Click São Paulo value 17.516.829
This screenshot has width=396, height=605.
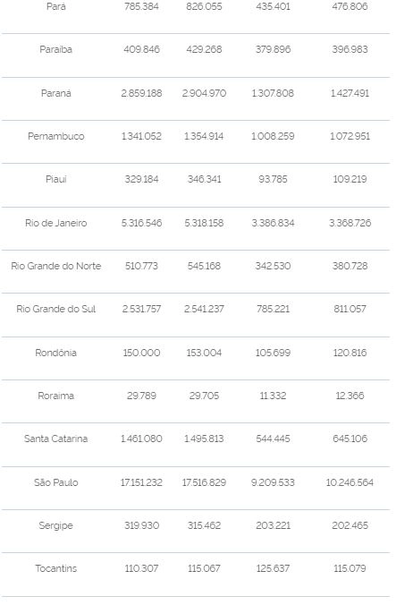pyautogui.click(x=204, y=482)
